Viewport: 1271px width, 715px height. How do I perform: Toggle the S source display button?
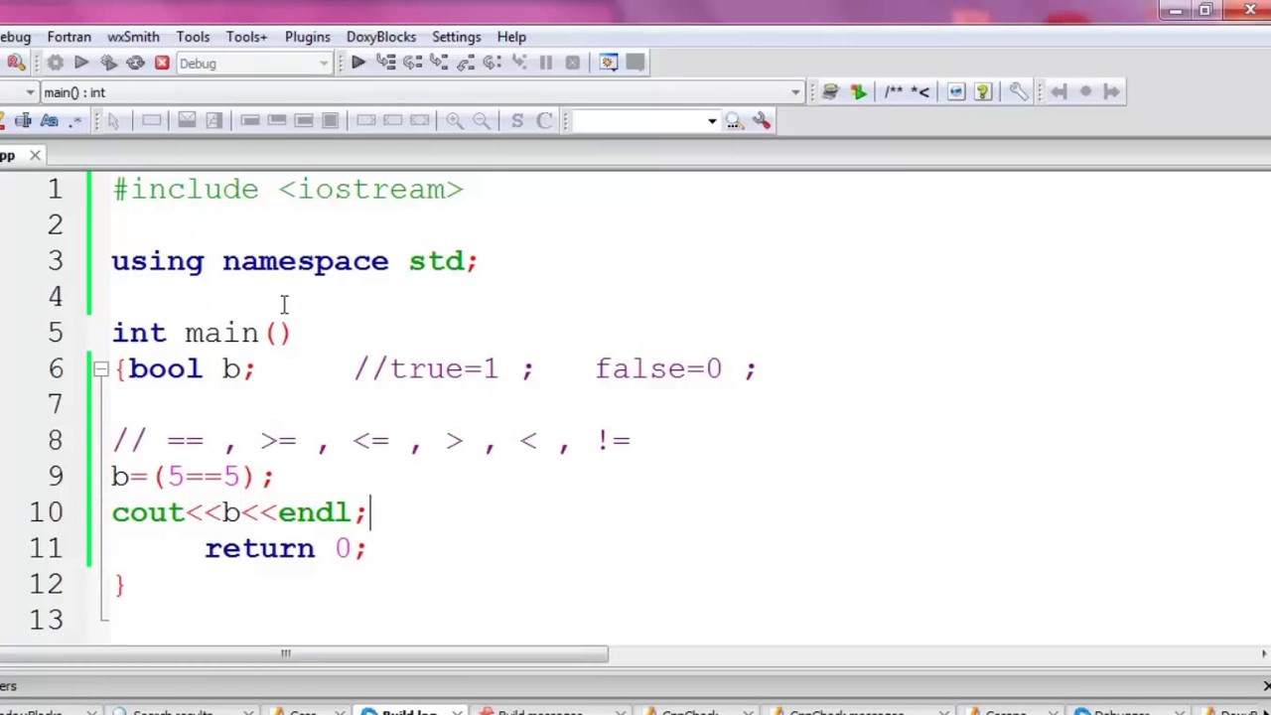point(517,120)
